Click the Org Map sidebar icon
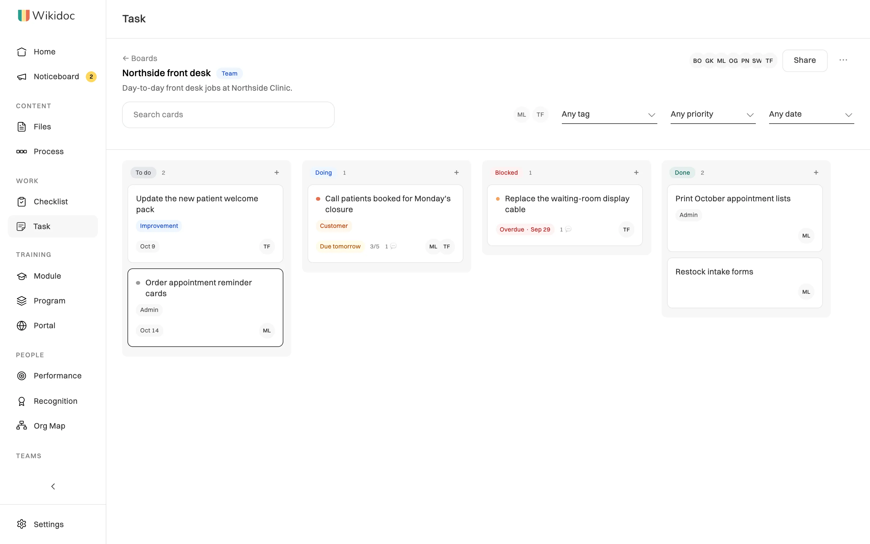 (x=21, y=426)
